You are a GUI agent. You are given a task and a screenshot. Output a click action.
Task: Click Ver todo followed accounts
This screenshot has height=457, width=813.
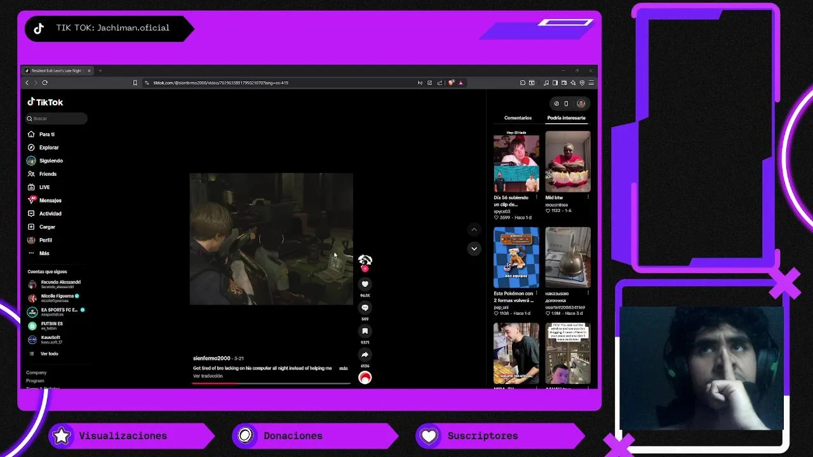point(43,354)
